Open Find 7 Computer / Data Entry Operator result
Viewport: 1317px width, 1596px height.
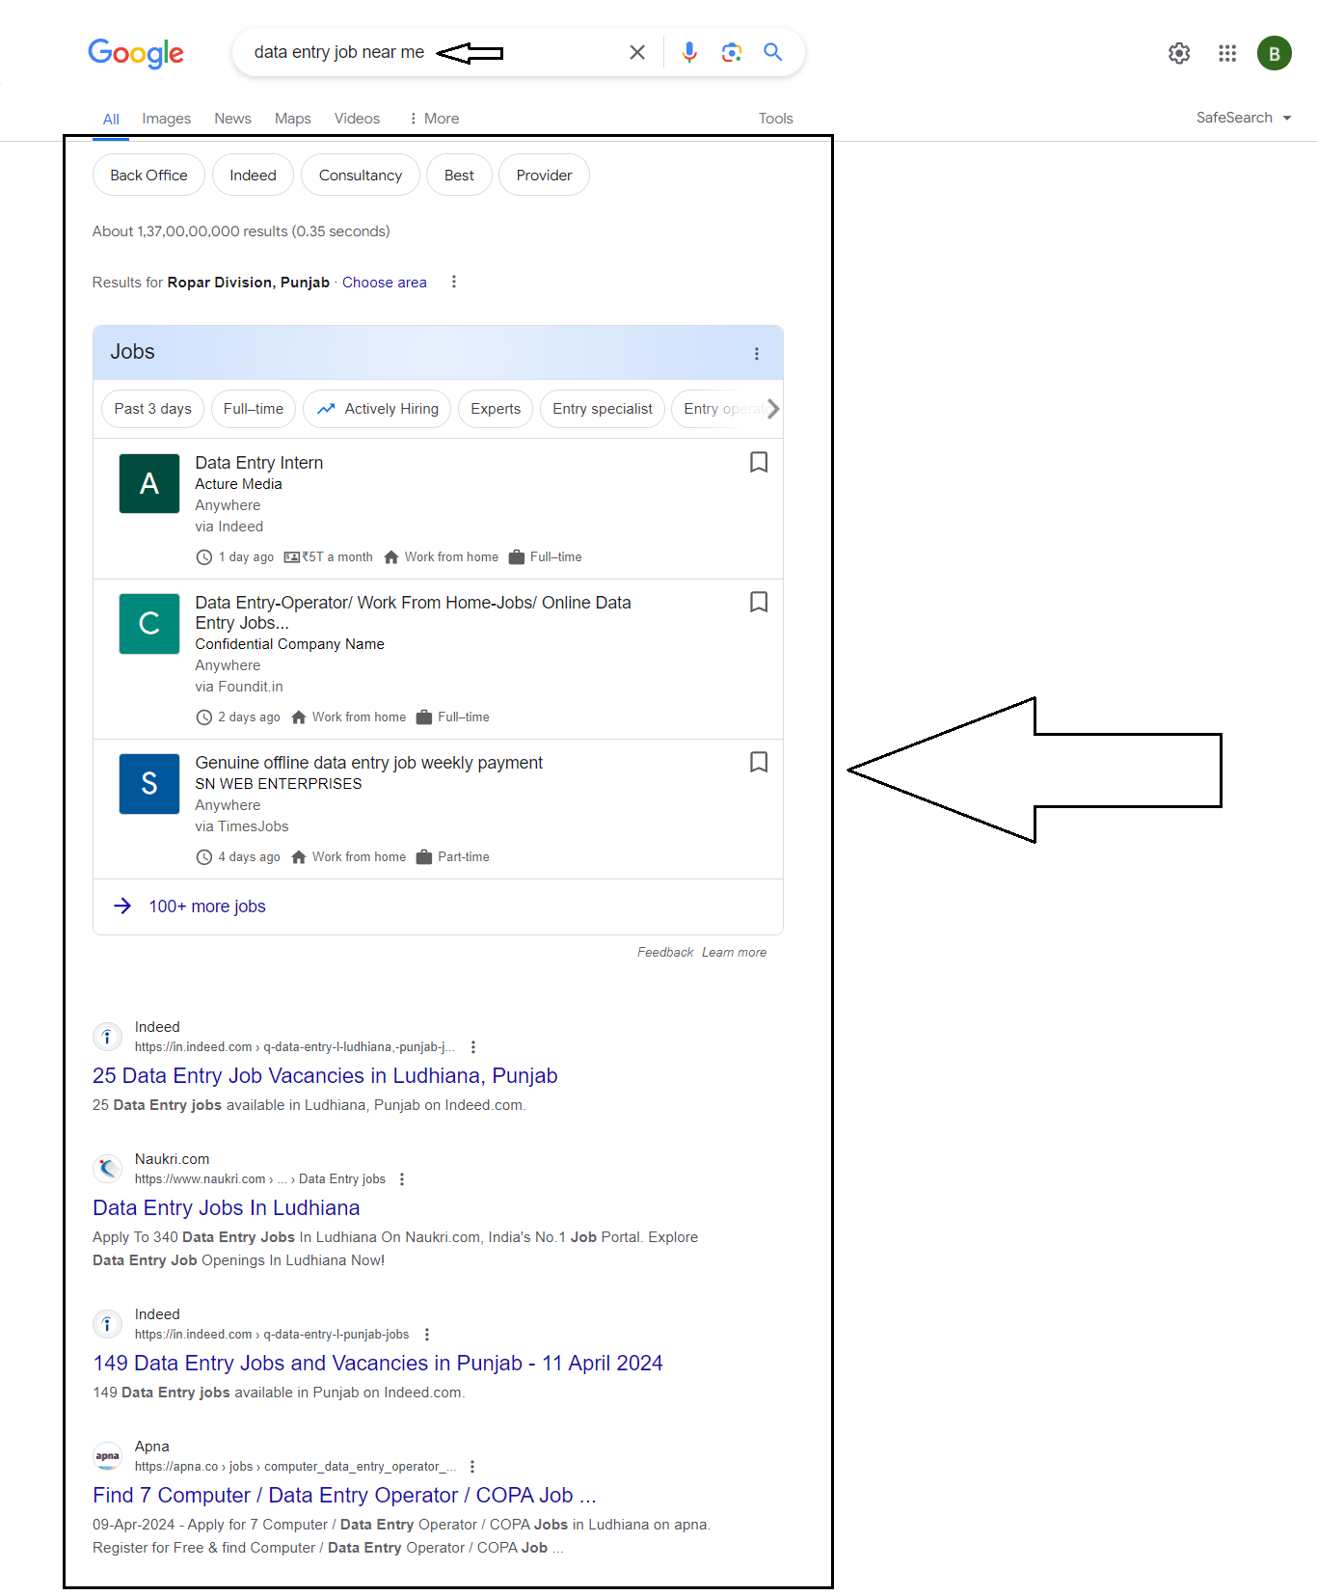tap(344, 1495)
